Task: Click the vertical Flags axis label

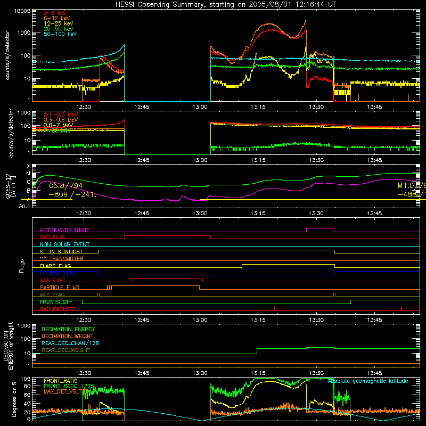Action: click(x=21, y=266)
